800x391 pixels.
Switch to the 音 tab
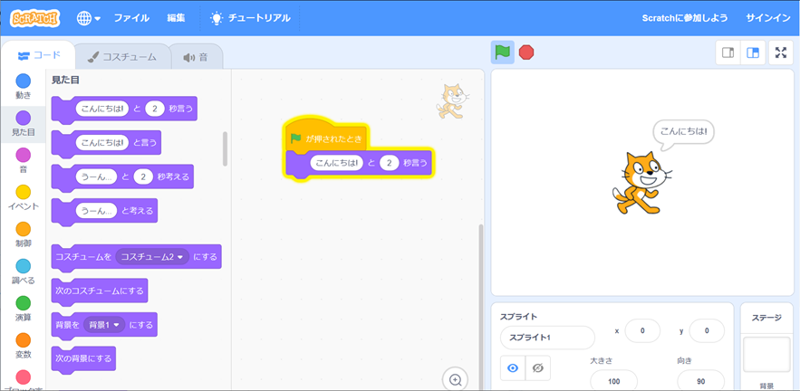pyautogui.click(x=196, y=57)
